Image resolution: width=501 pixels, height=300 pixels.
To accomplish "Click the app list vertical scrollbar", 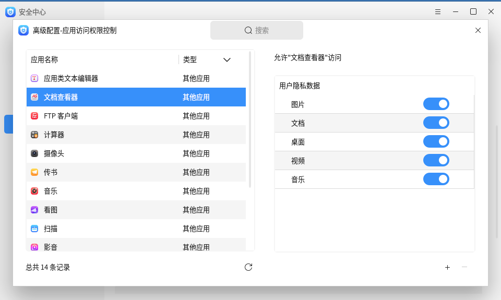I will point(250,119).
